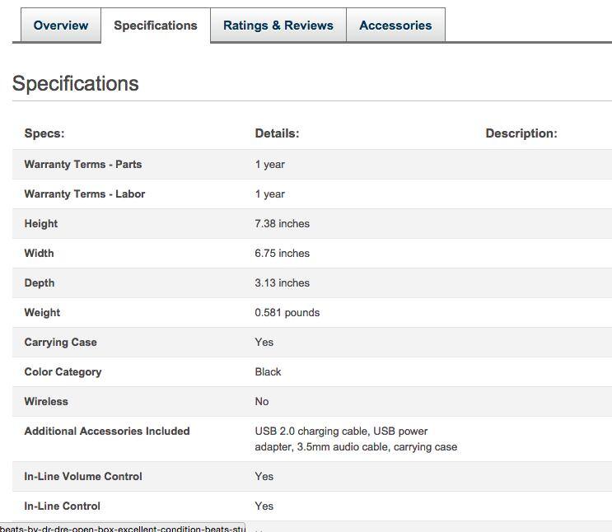
Task: Click the In-Line Volume Control label
Action: (x=83, y=477)
